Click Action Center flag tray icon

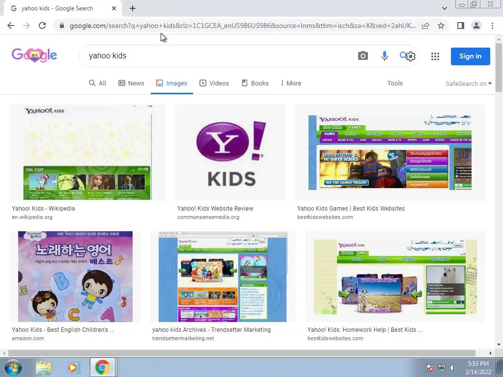pyautogui.click(x=429, y=368)
